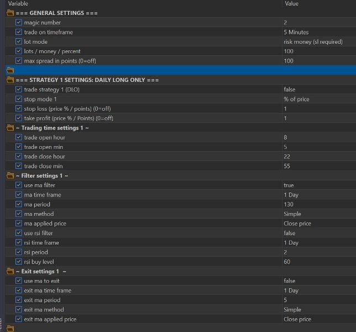Toggle the rsi period checkbox
The image size is (356, 332).
tap(19, 252)
